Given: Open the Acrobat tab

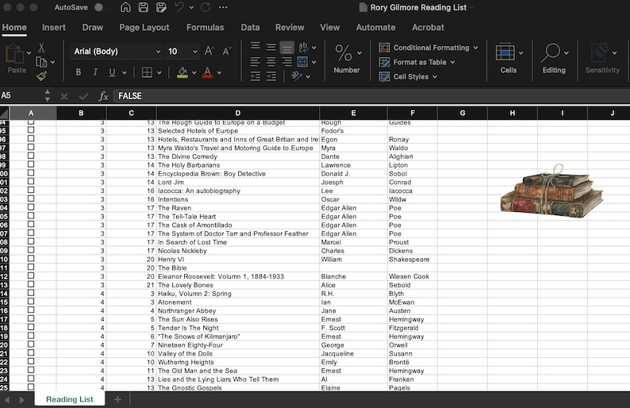Looking at the screenshot, I should 428,27.
